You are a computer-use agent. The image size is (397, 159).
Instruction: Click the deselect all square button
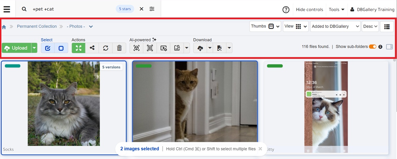[61, 48]
